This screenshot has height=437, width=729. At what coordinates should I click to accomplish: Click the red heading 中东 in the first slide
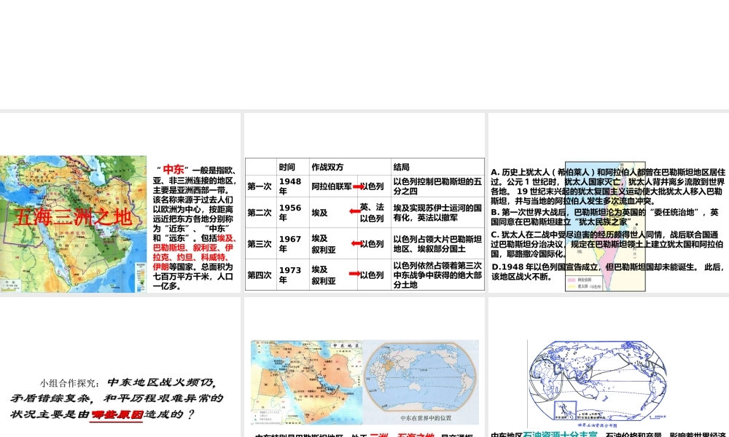pos(174,170)
